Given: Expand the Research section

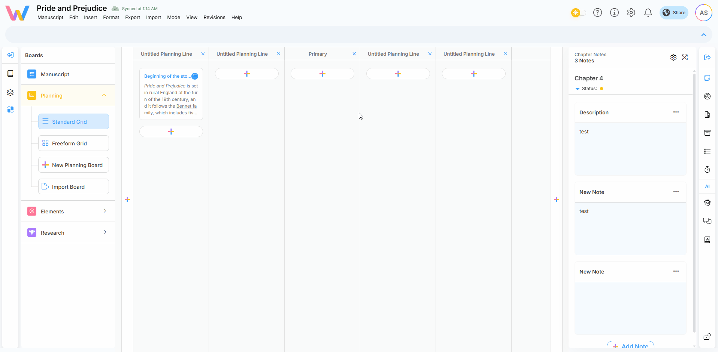Looking at the screenshot, I should click(x=105, y=232).
